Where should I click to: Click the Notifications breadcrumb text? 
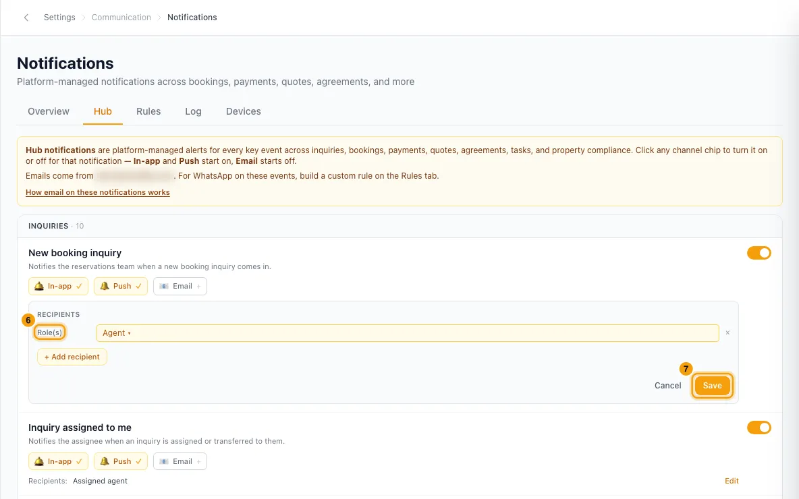192,18
